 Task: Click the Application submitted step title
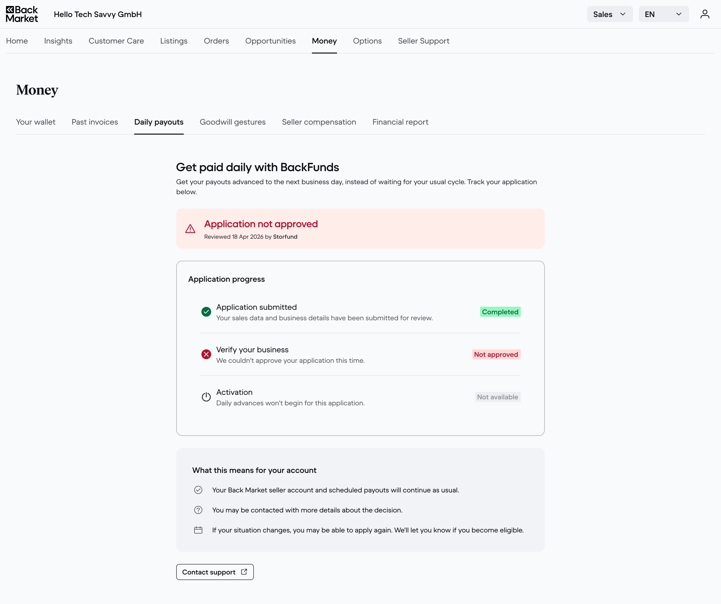256,307
